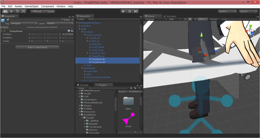Toggle the object active checkbox
Screen dimensions: 260x138
[7, 20]
